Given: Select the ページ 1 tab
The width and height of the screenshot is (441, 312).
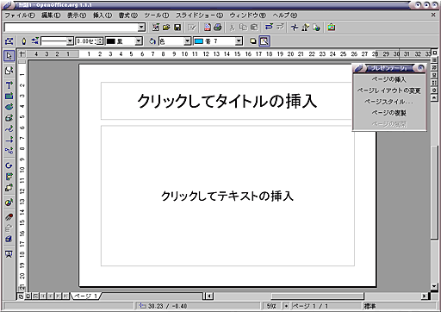Looking at the screenshot, I should point(85,296).
